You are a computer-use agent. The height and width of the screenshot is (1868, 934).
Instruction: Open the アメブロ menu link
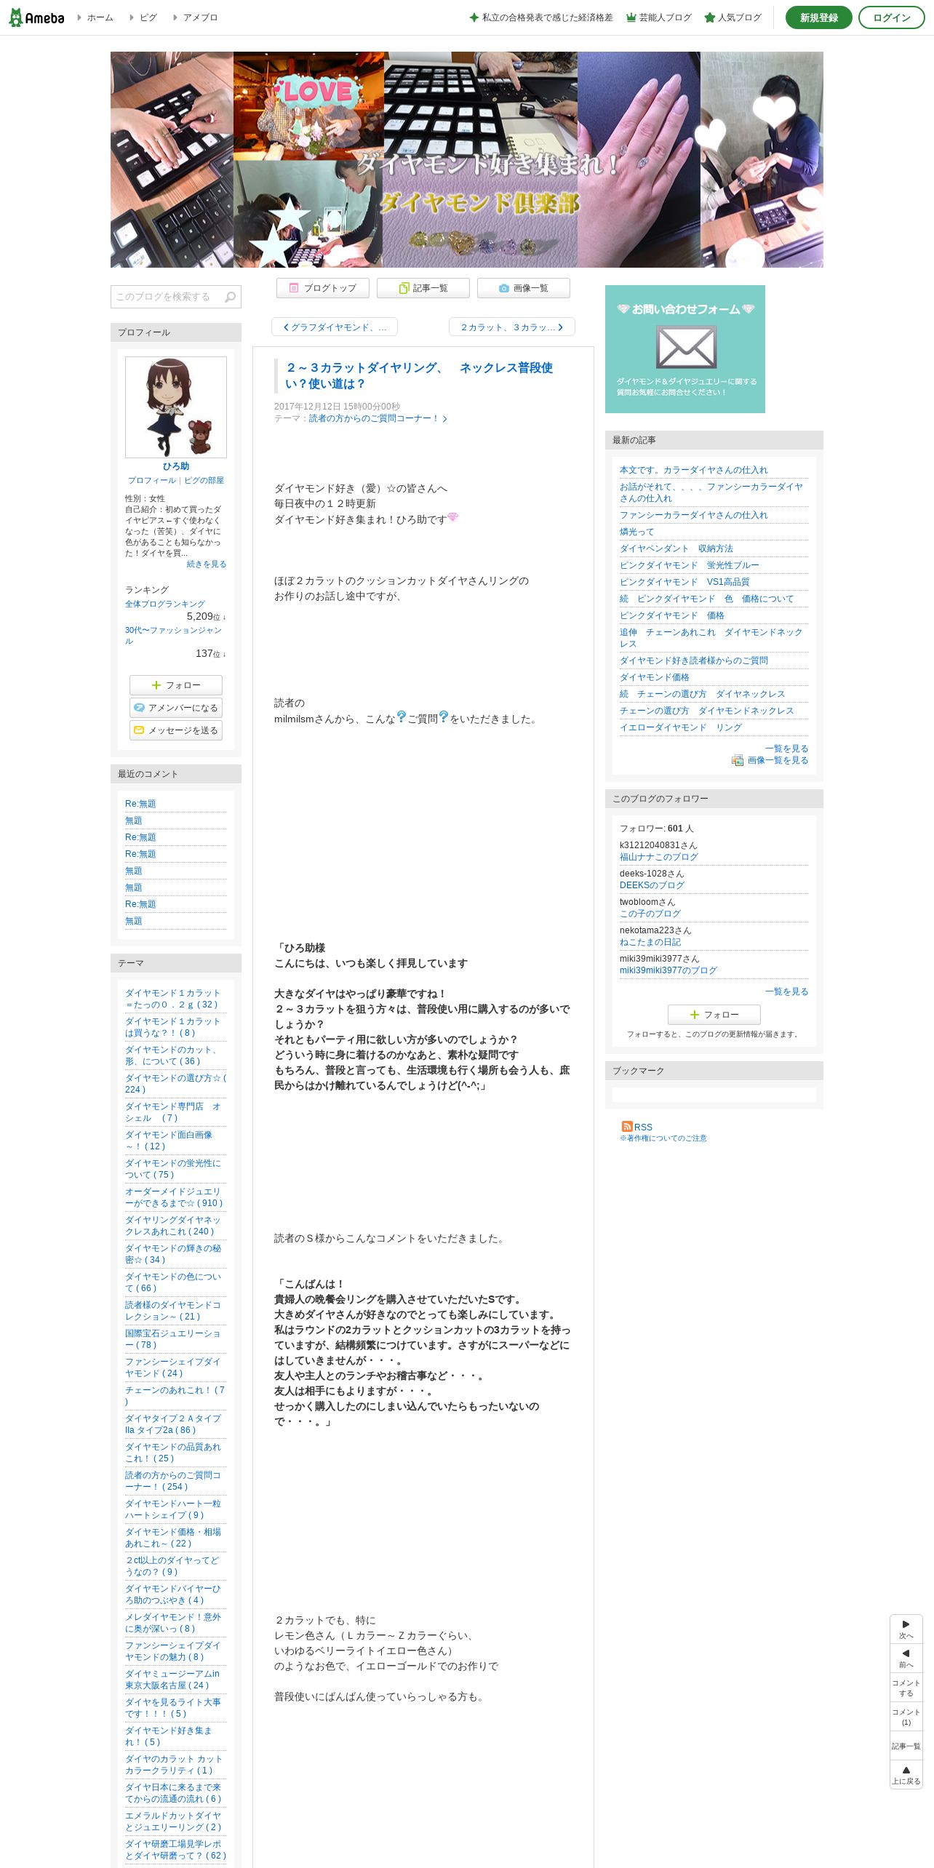(200, 17)
